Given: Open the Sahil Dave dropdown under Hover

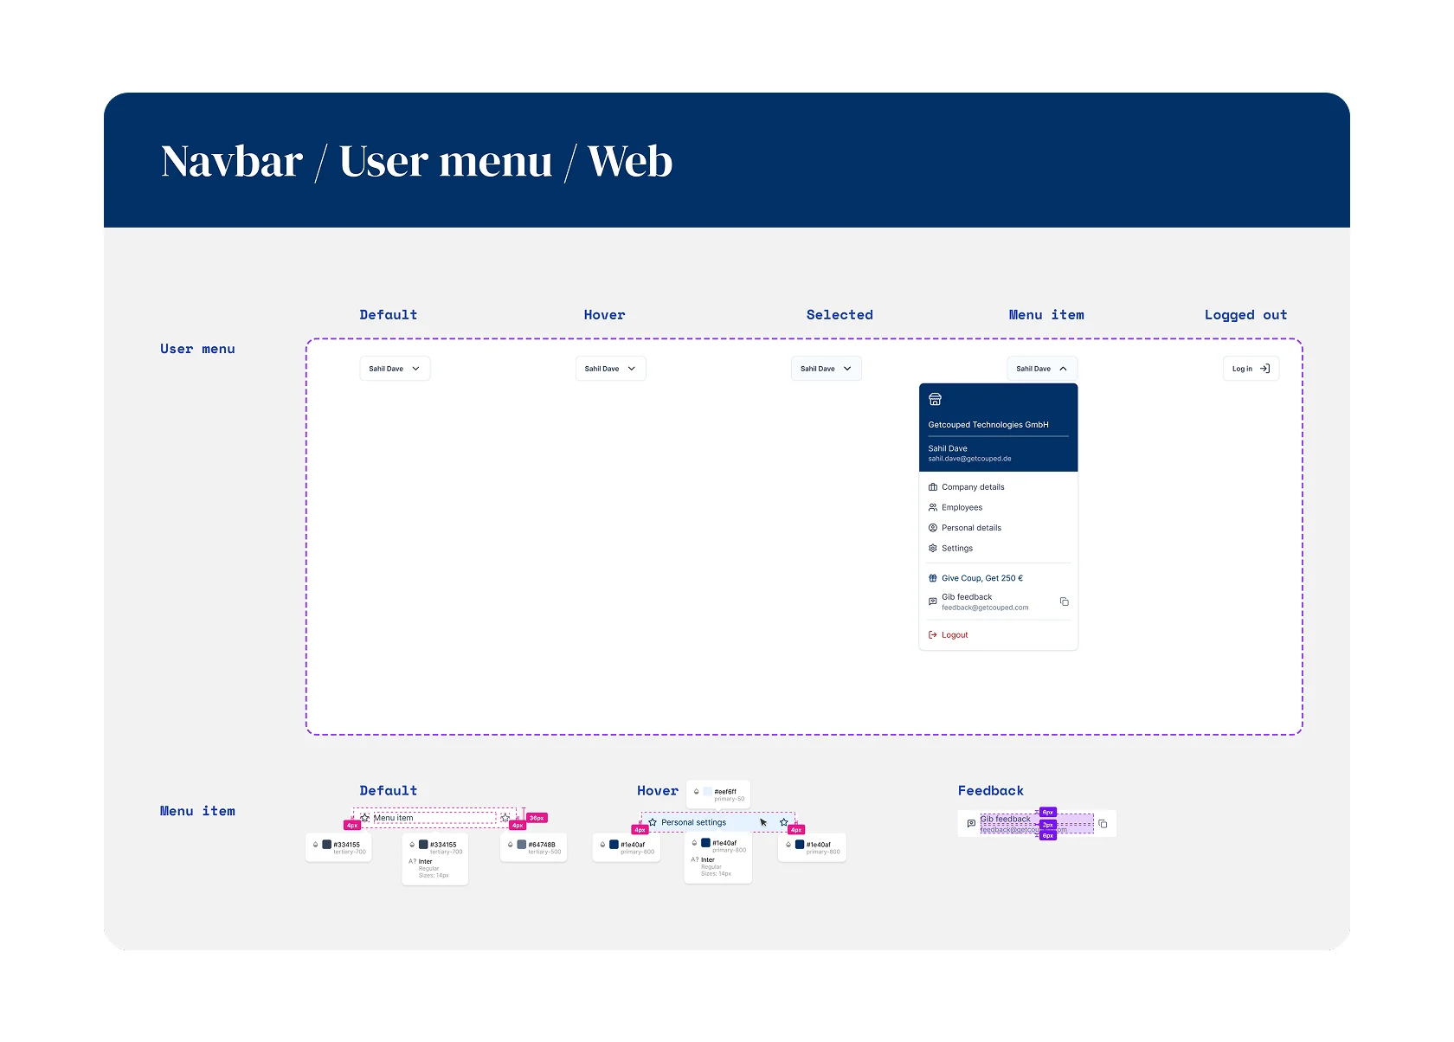Looking at the screenshot, I should [610, 369].
